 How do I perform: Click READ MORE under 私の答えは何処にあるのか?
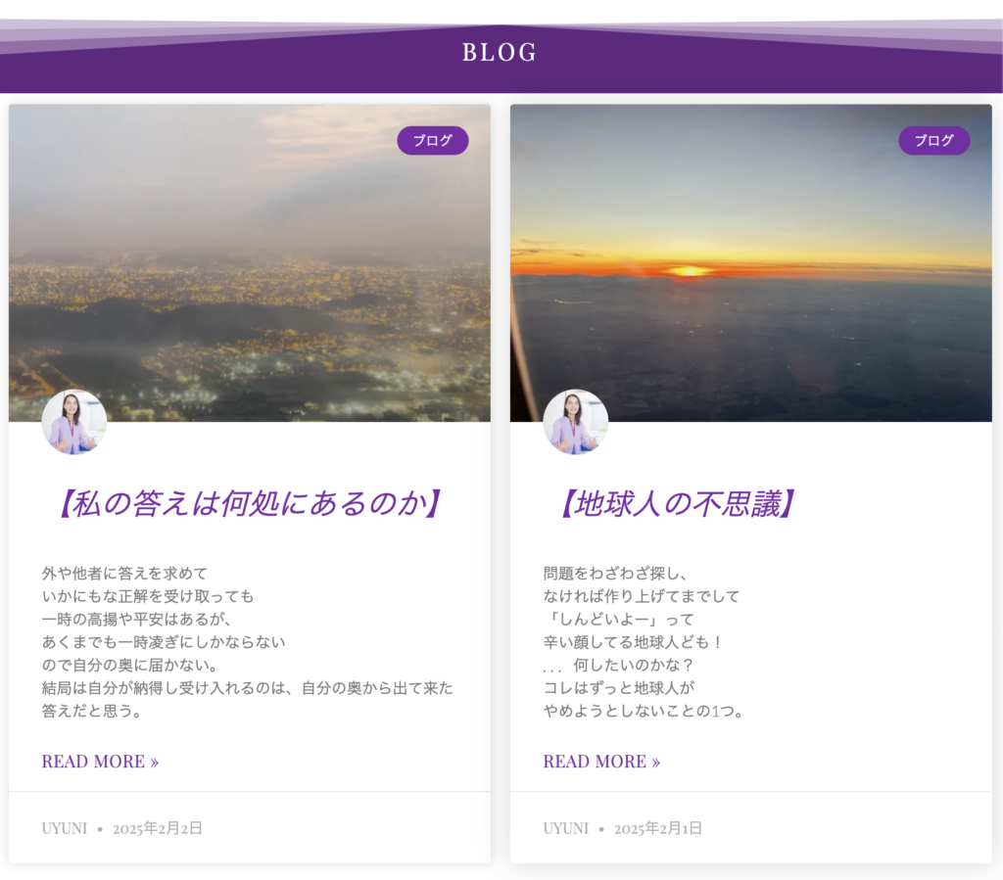101,762
